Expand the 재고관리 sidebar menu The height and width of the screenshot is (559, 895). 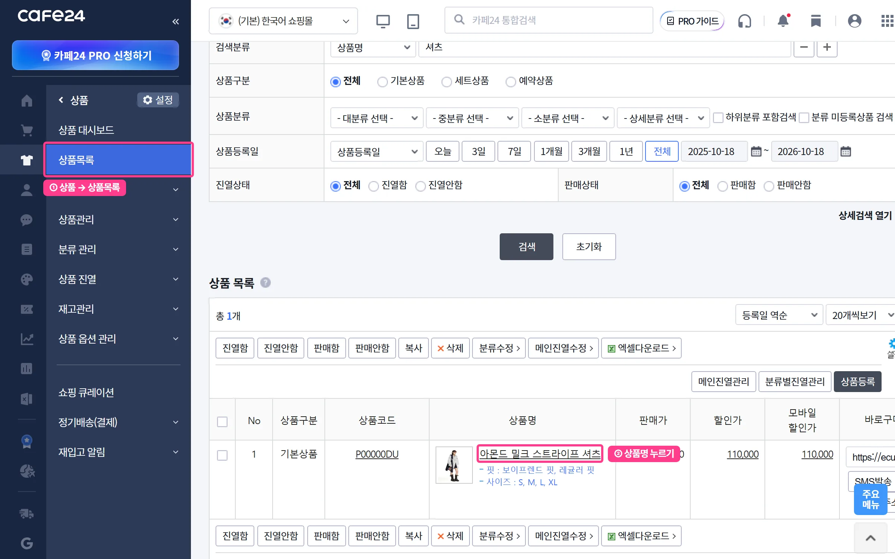(119, 309)
